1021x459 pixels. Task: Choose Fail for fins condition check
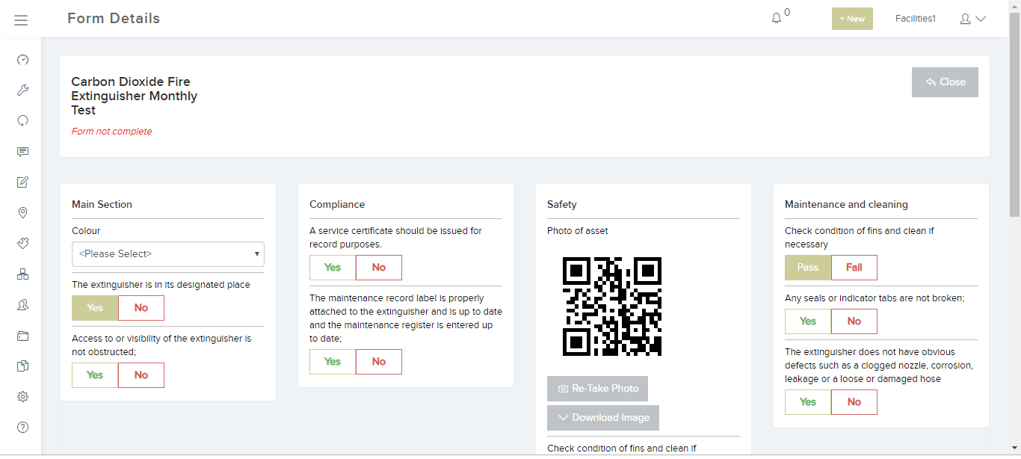[x=854, y=268]
